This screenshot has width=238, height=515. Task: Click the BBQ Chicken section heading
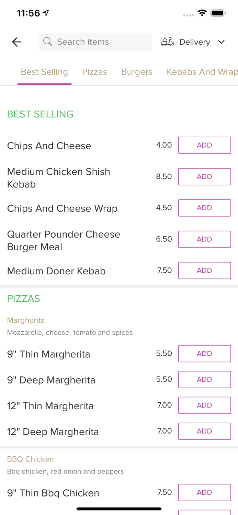pyautogui.click(x=30, y=459)
